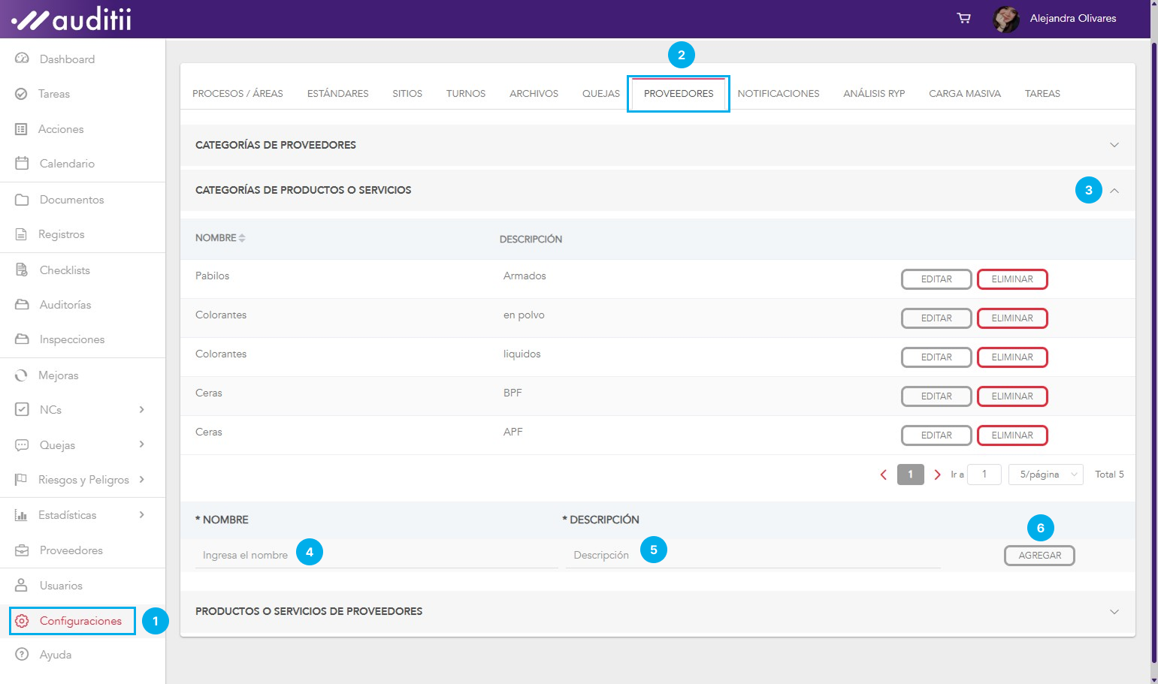The width and height of the screenshot is (1158, 684).
Task: Collapse Categorías de Productos o Servicios section
Action: coord(1114,191)
